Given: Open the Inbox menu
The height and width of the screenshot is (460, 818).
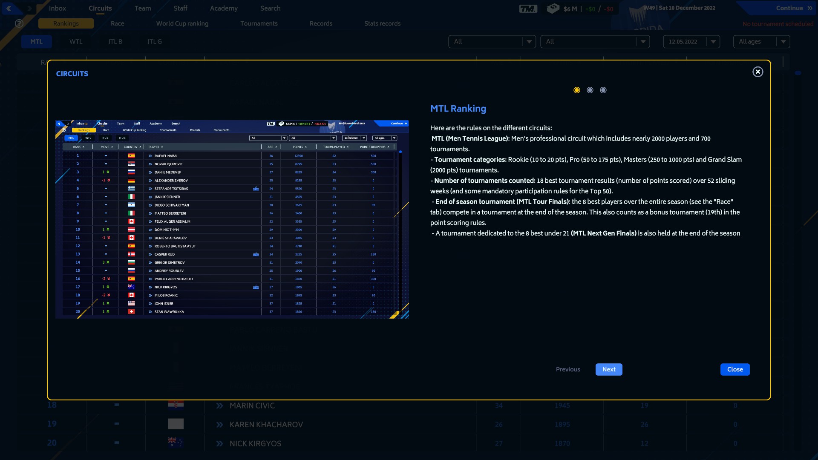Looking at the screenshot, I should (x=57, y=8).
